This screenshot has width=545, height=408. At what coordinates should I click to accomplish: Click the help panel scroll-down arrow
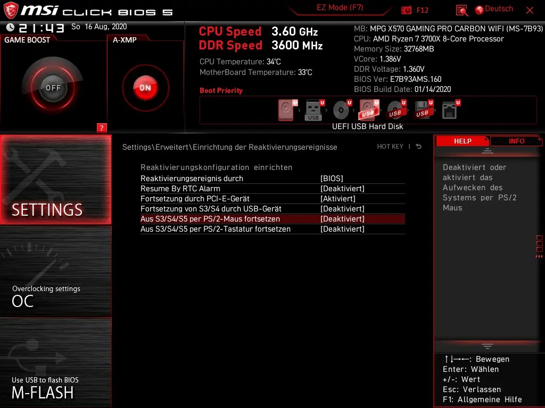(487, 346)
